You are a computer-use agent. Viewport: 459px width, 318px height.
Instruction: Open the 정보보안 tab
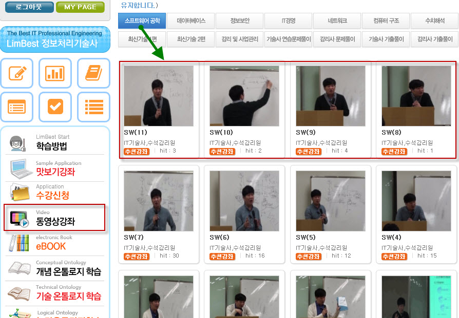(240, 20)
